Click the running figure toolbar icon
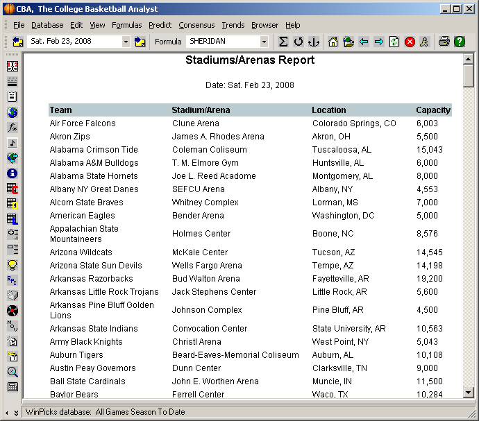Viewport: 479px width, 421px height. 424,42
